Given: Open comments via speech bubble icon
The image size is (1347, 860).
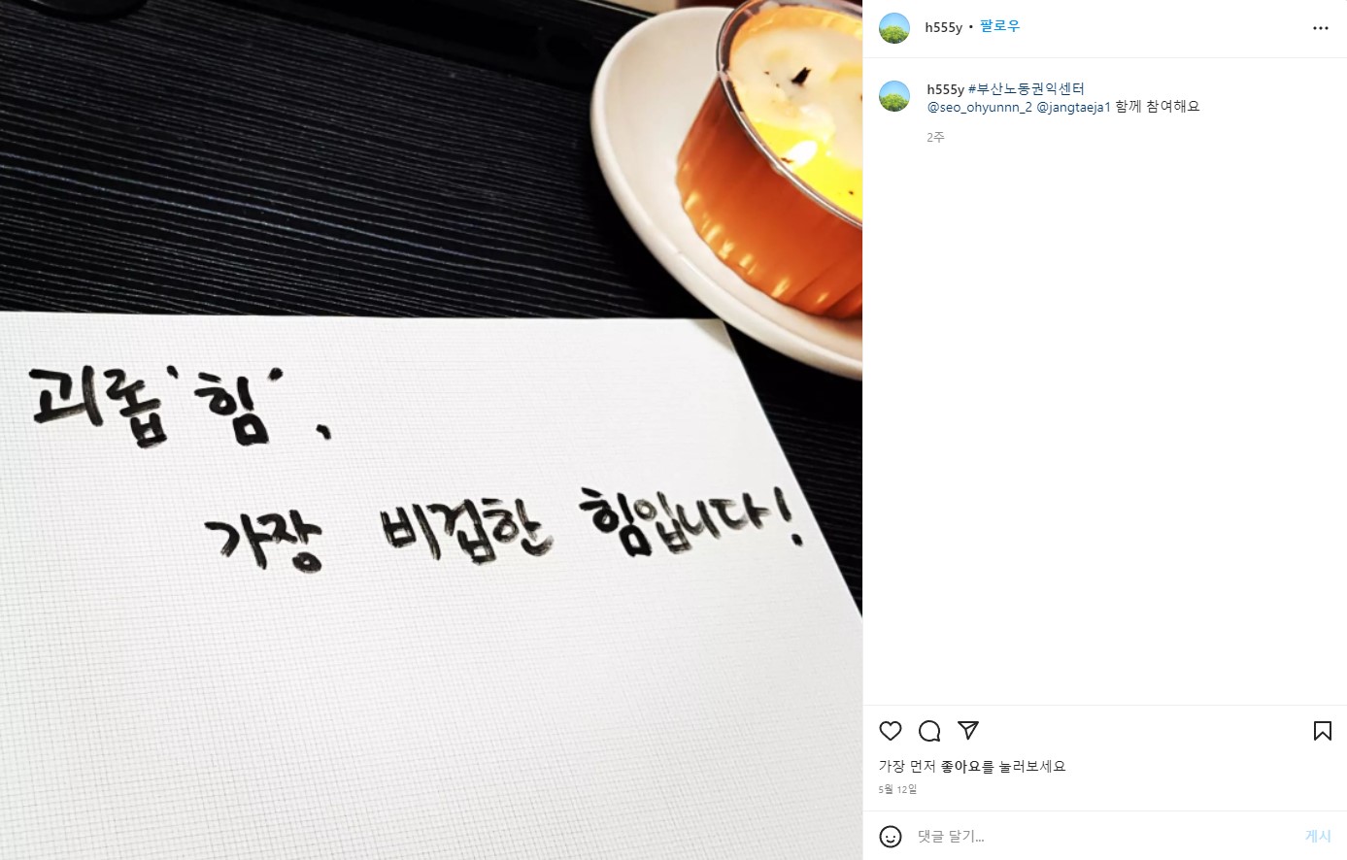Looking at the screenshot, I should [929, 731].
